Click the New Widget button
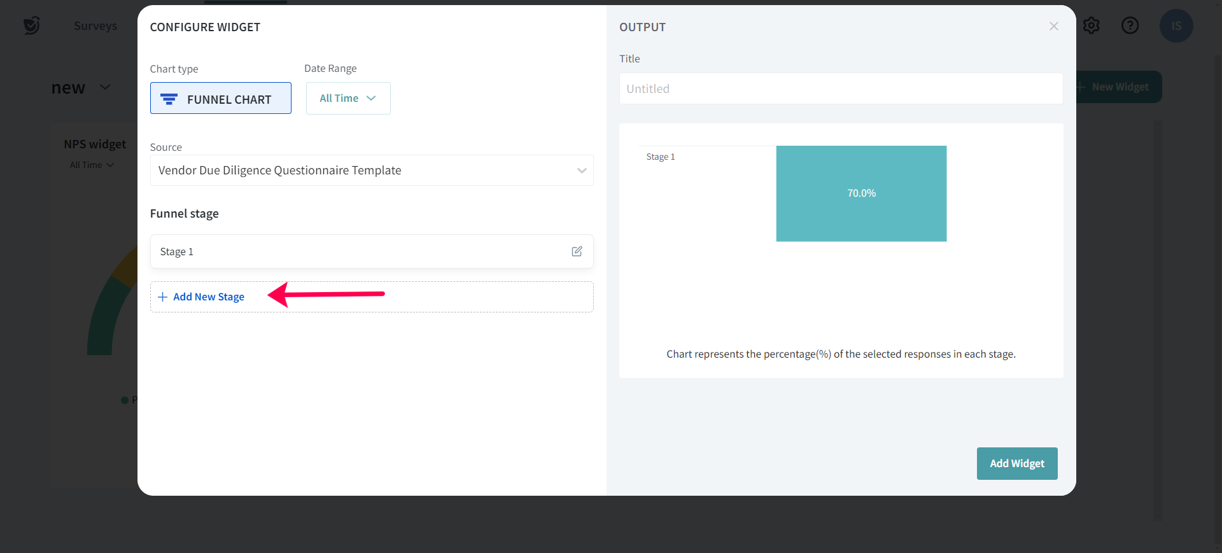1222x553 pixels. pos(1120,87)
